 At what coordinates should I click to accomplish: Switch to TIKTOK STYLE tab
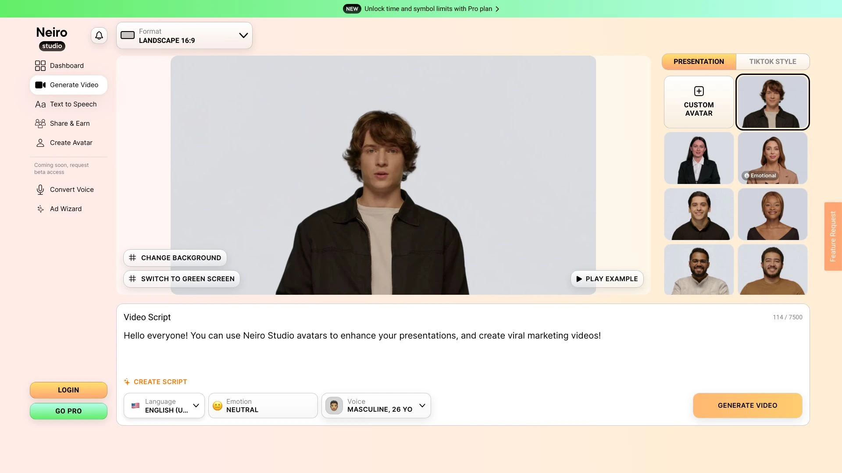pyautogui.click(x=773, y=61)
